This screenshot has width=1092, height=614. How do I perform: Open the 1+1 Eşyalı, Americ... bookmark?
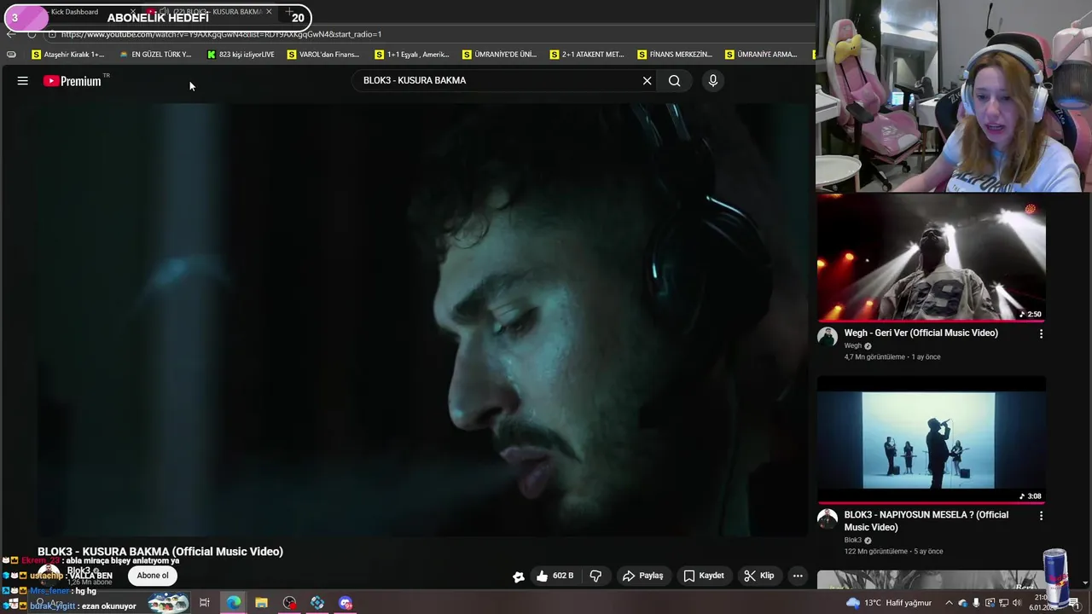click(x=412, y=55)
